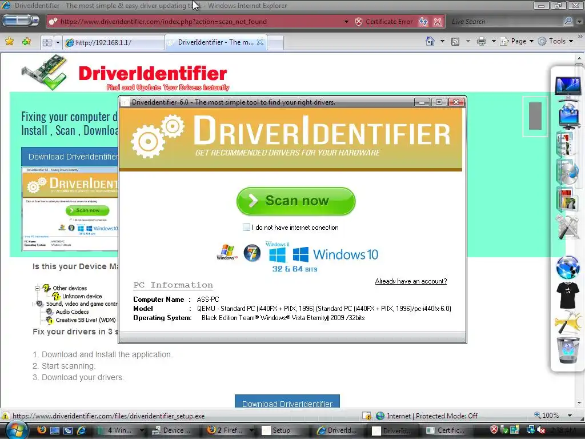Click the Scan now thumbnail image on webpage
Screen dimensions: 585x439
(87, 210)
